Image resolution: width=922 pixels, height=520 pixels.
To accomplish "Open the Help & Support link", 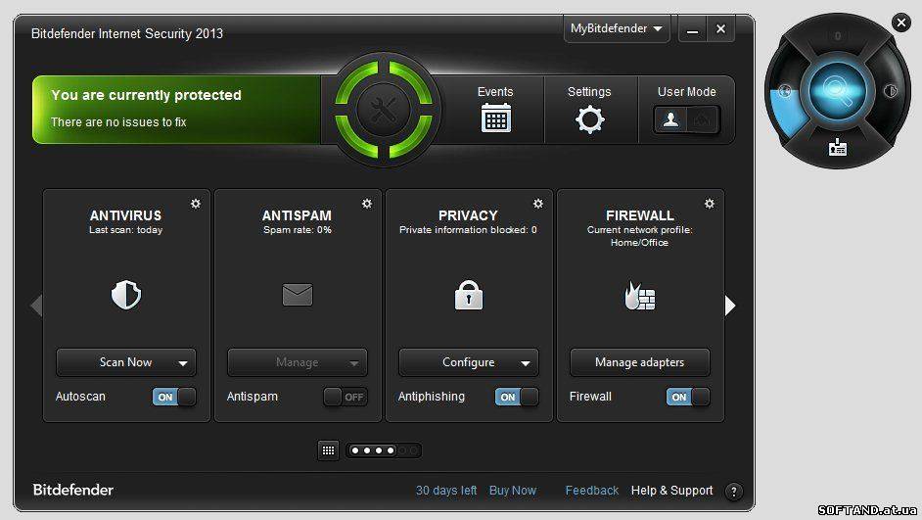I will [672, 491].
